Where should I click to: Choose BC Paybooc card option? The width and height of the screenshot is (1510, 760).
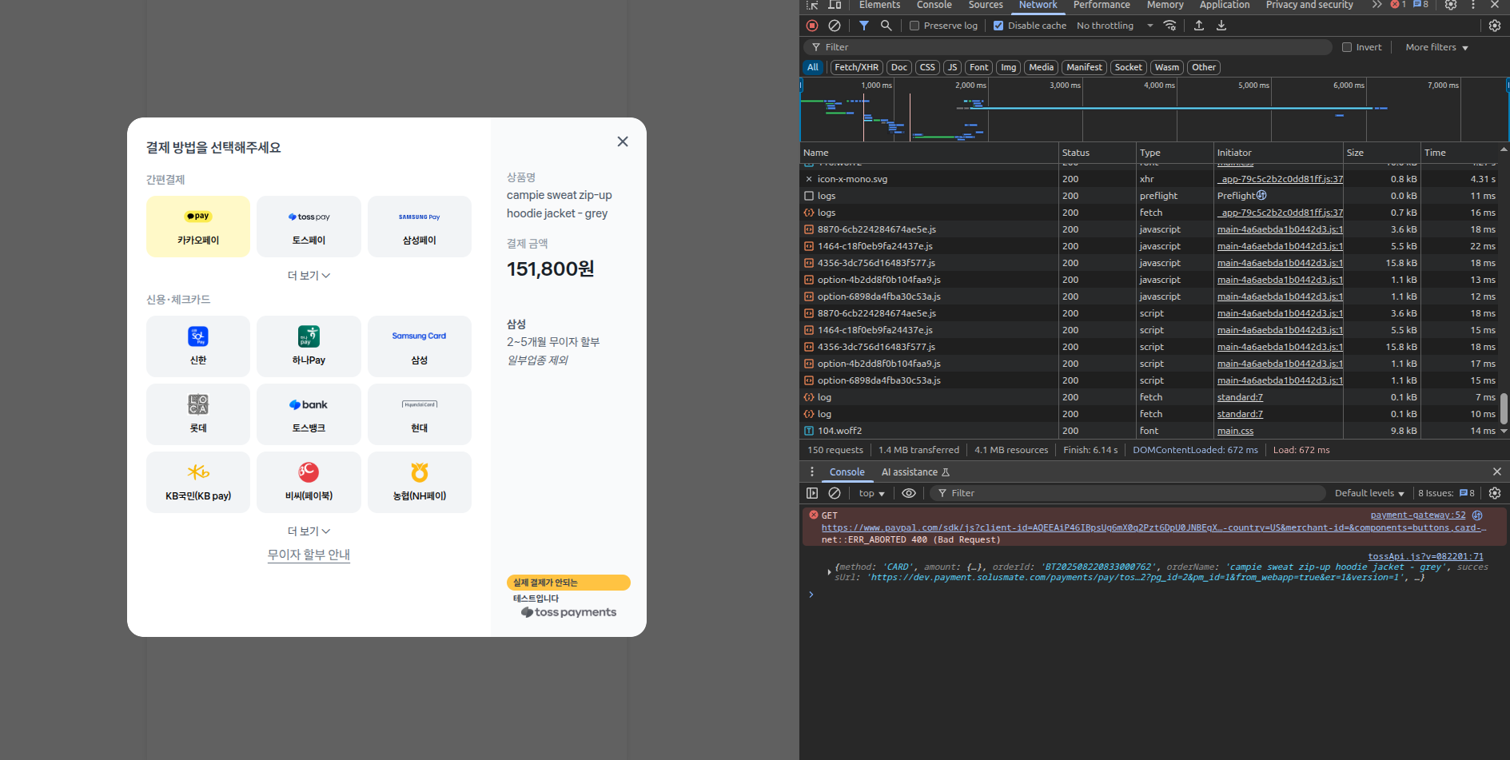[x=309, y=482]
